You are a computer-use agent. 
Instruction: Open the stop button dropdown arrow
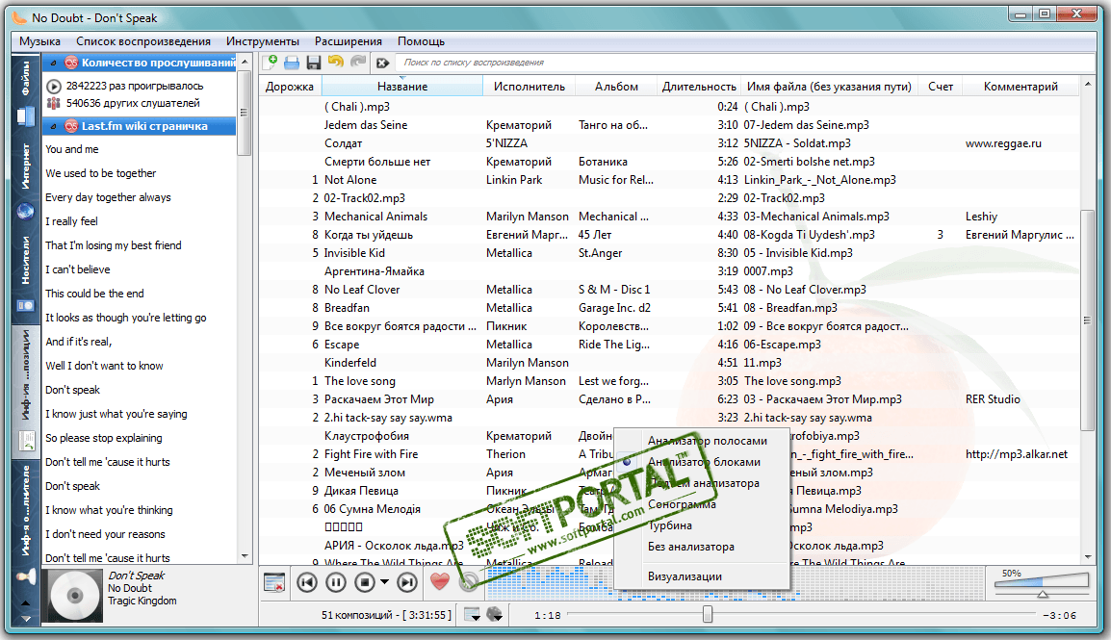[x=385, y=582]
